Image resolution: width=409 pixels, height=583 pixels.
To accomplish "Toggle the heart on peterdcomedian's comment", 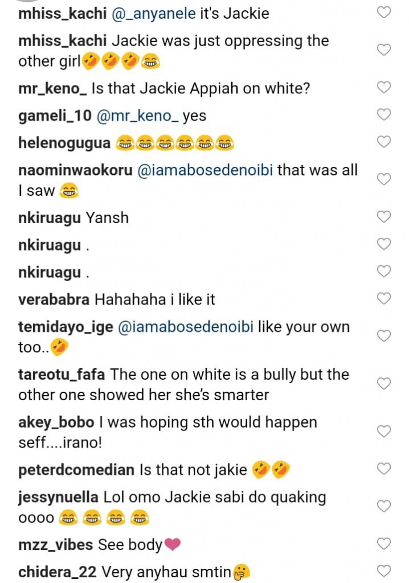I will point(385,469).
